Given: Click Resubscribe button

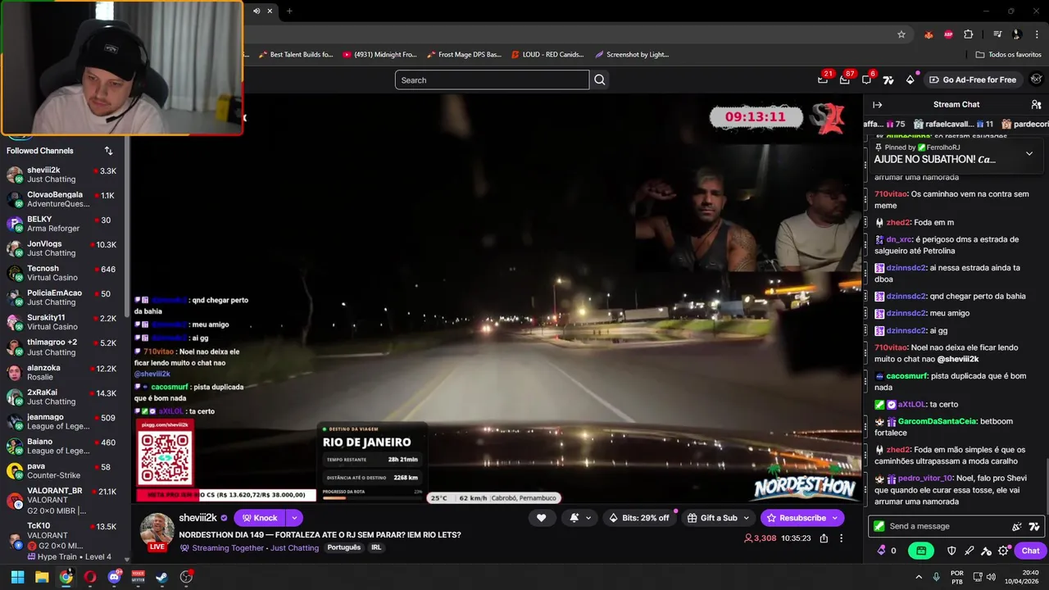Looking at the screenshot, I should [x=802, y=518].
